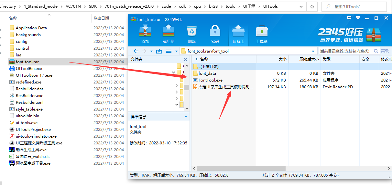
Task: Select the QtToolBin.exe file icon
Action: click(12, 68)
